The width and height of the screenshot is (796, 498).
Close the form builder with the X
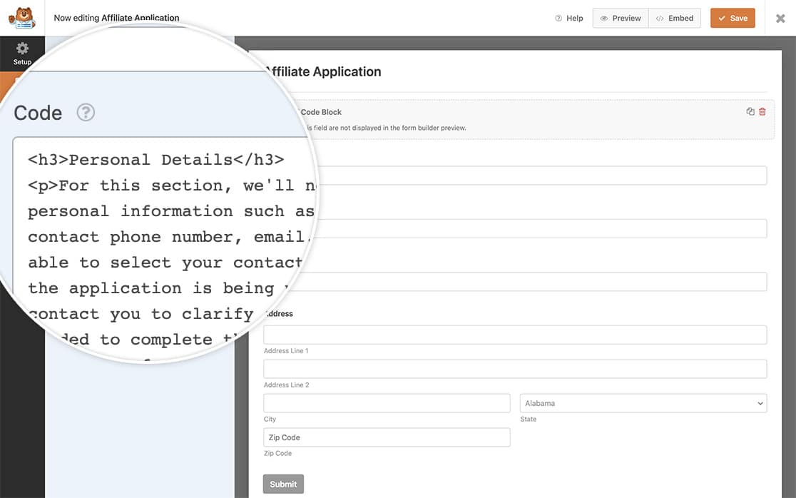(780, 19)
